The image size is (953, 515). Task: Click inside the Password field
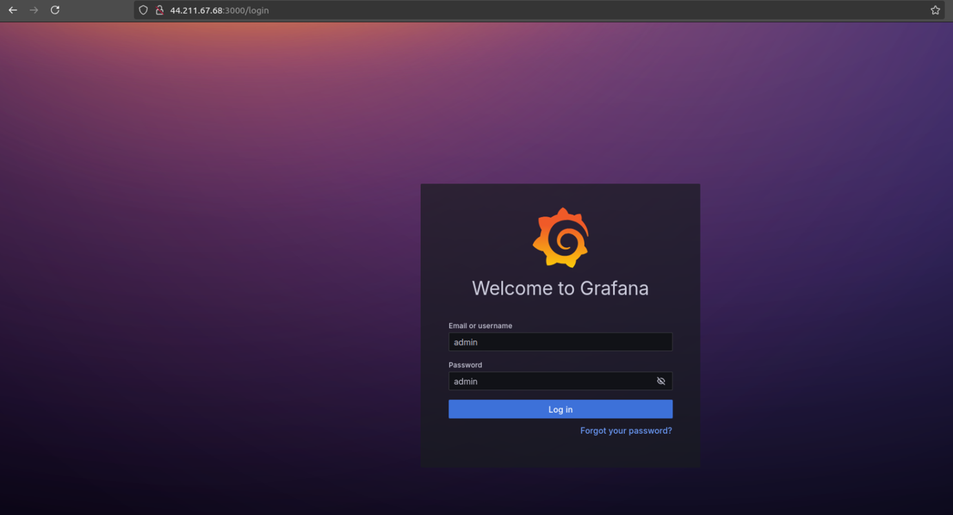pyautogui.click(x=552, y=381)
